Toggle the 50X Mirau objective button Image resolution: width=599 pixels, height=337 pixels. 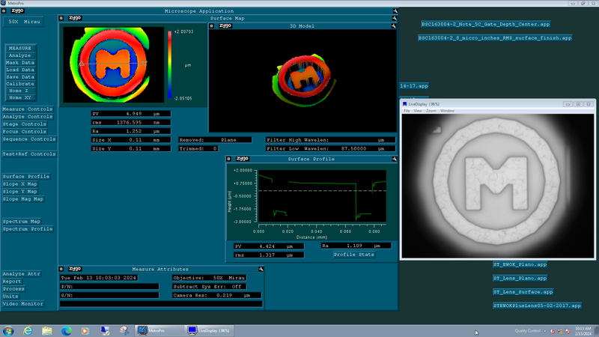[x=22, y=22]
